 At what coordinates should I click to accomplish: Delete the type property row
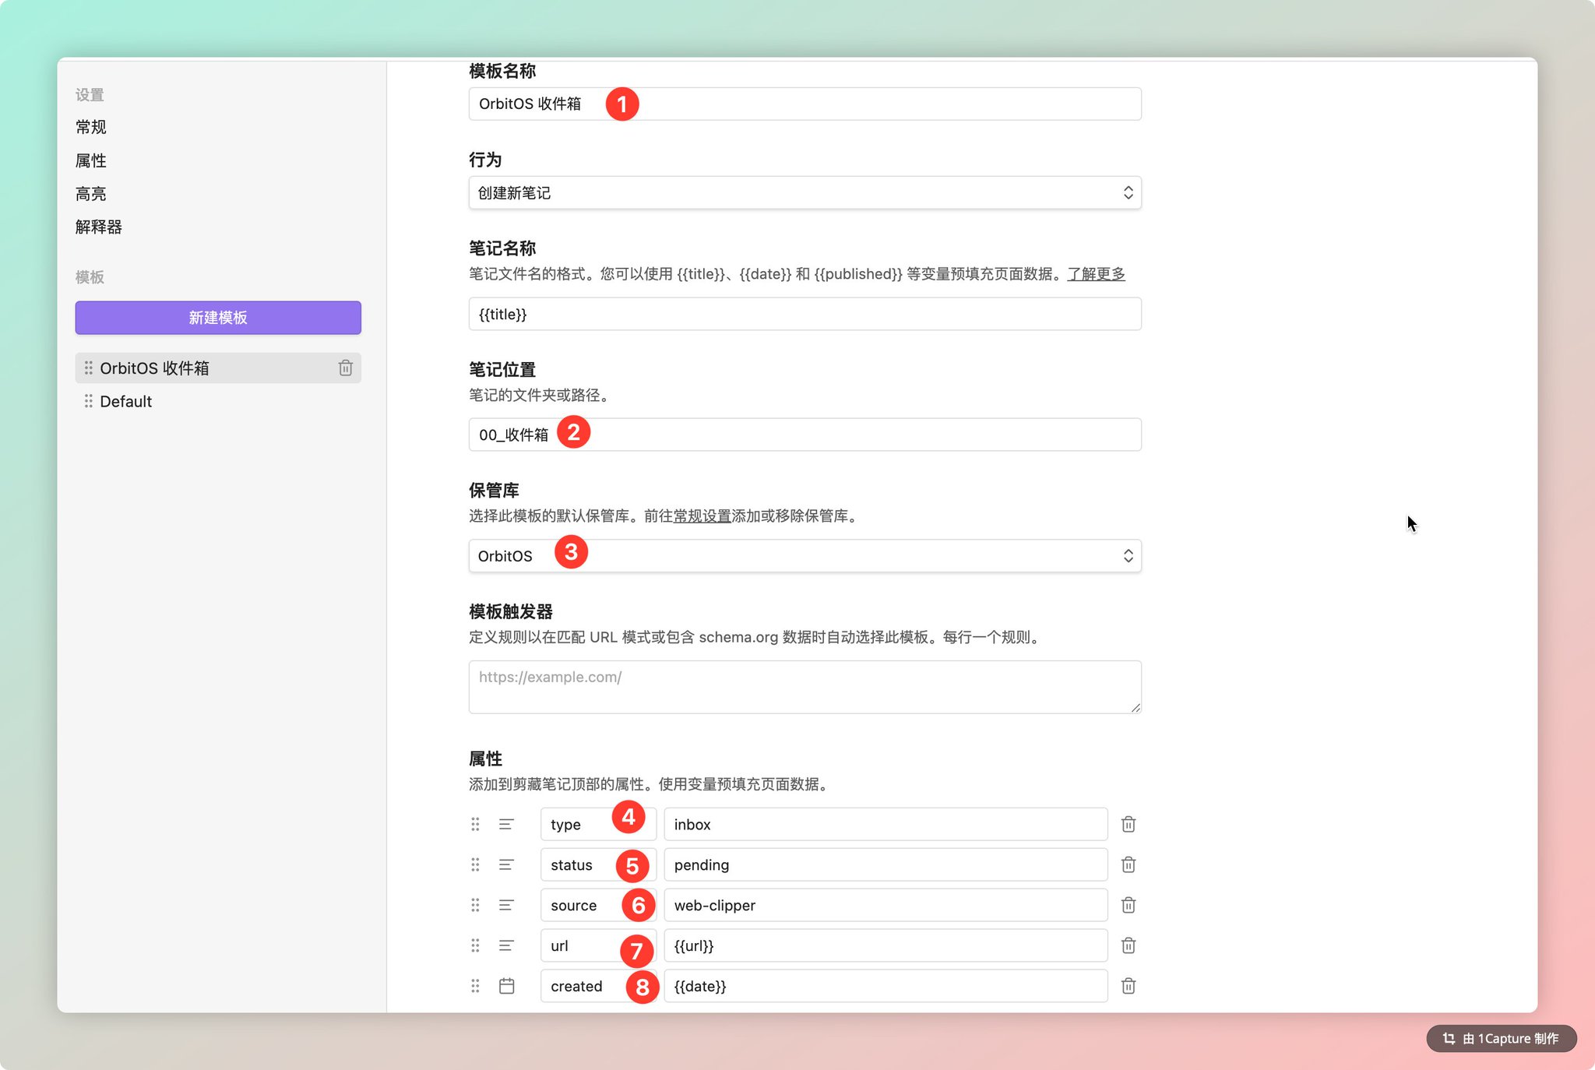tap(1128, 824)
